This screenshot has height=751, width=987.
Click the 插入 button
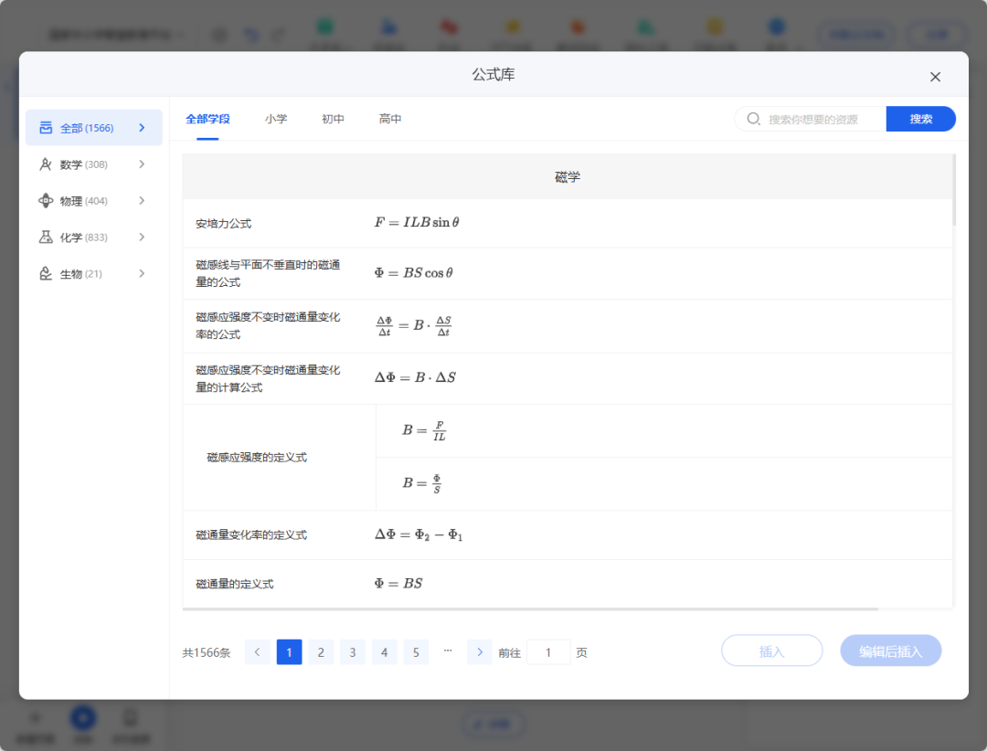[x=771, y=650]
